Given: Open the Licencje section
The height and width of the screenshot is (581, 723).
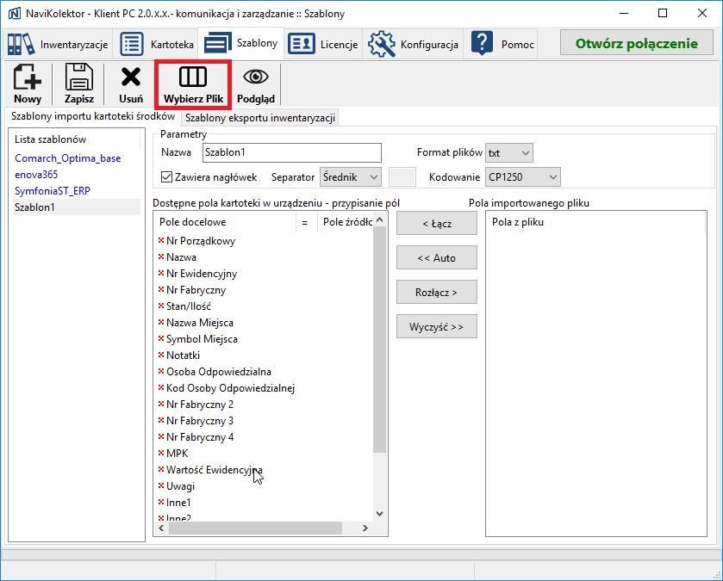Looking at the screenshot, I should coord(323,44).
